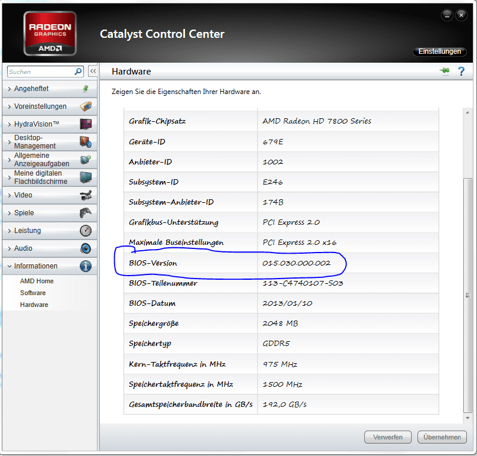Expand the Desktop-Management section
Screen dimensions: 477x456
(49, 142)
